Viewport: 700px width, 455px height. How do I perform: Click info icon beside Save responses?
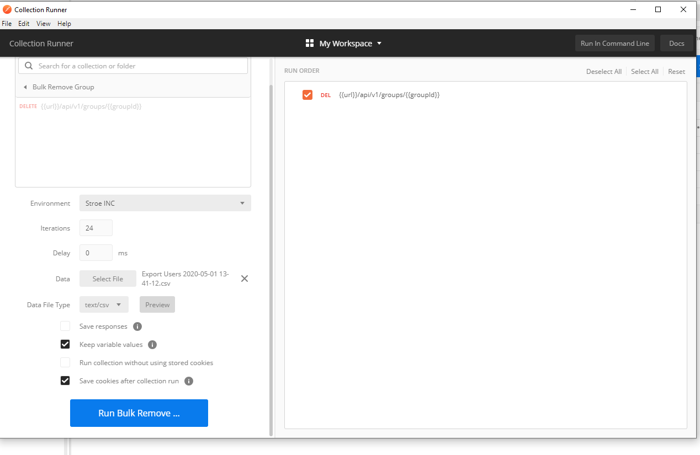(x=138, y=326)
